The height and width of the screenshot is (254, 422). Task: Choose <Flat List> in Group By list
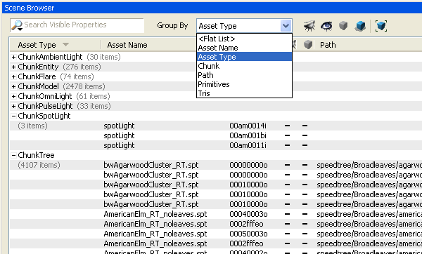pyautogui.click(x=244, y=39)
